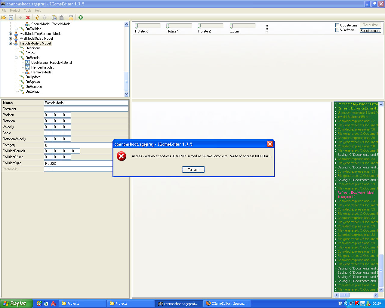Screen dimensions: 385x308
Task: Click the red X delete component icon
Action: [28, 17]
